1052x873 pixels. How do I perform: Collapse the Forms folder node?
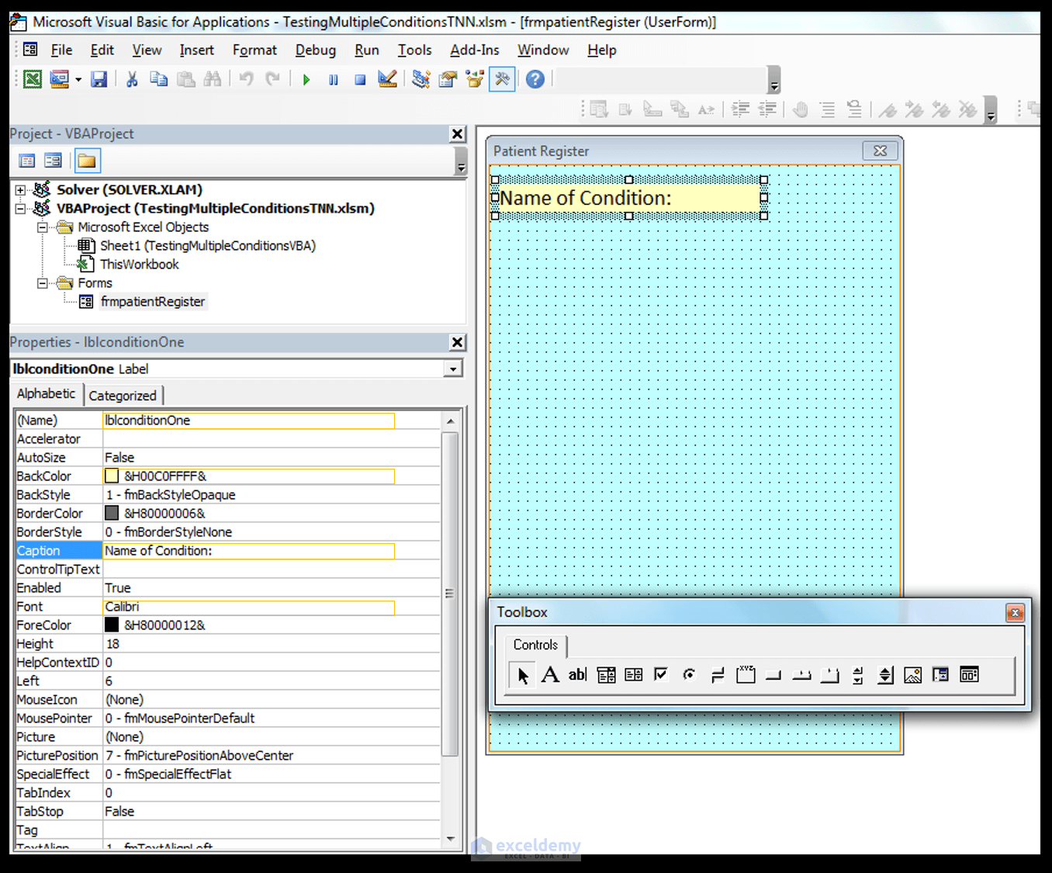coord(43,283)
